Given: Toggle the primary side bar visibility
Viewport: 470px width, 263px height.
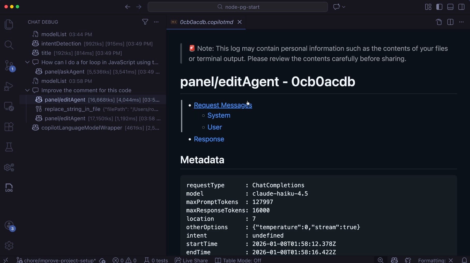Looking at the screenshot, I should point(439,7).
